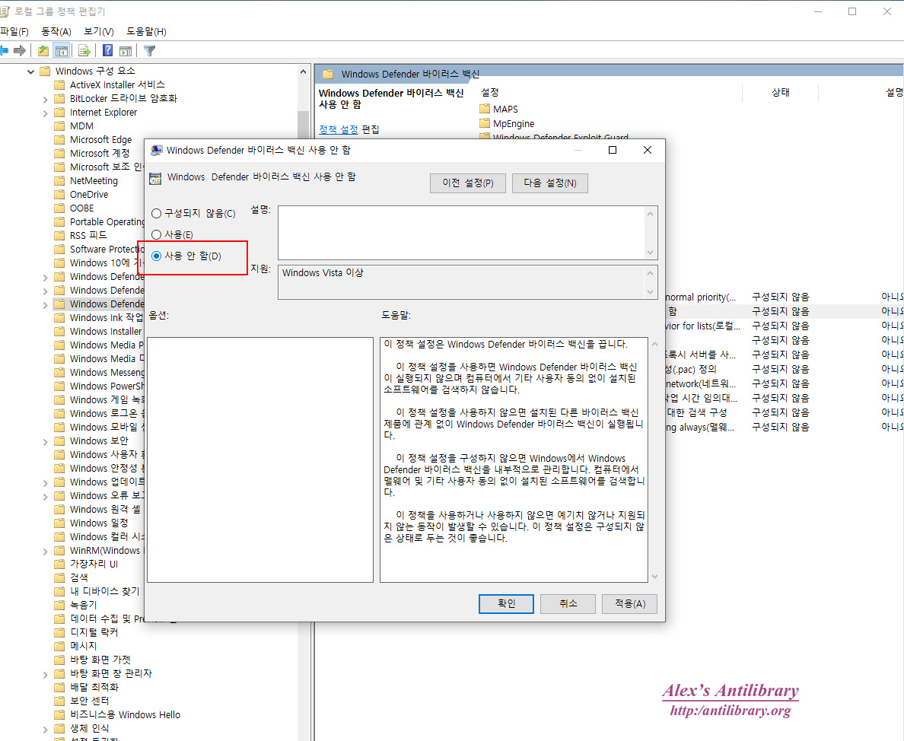Click folder icon beside RSS 피드
This screenshot has width=904, height=741.
coord(59,235)
